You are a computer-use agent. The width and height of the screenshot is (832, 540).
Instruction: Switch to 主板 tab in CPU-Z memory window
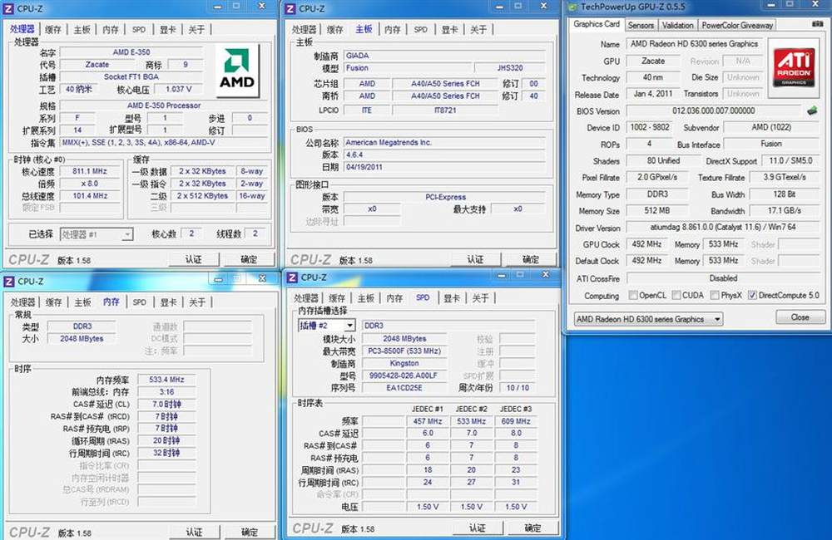(82, 302)
